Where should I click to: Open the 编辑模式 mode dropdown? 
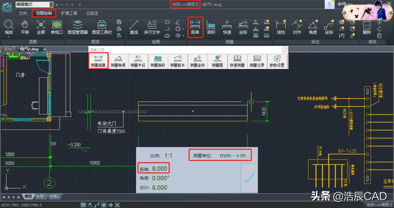click(34, 4)
